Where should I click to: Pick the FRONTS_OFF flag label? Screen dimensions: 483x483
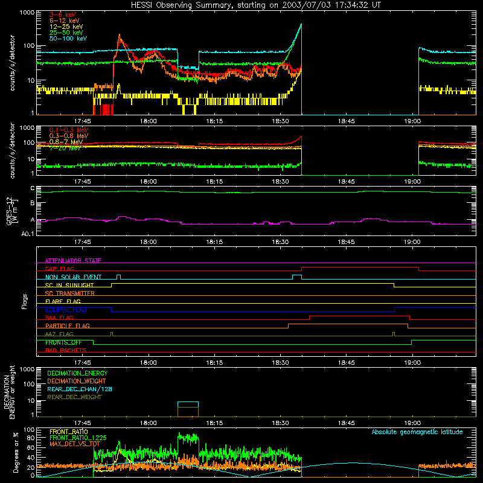coord(63,342)
